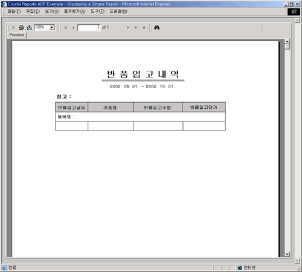Image resolution: width=302 pixels, height=272 pixels.
Task: Open the 도구(T) menu
Action: click(97, 11)
